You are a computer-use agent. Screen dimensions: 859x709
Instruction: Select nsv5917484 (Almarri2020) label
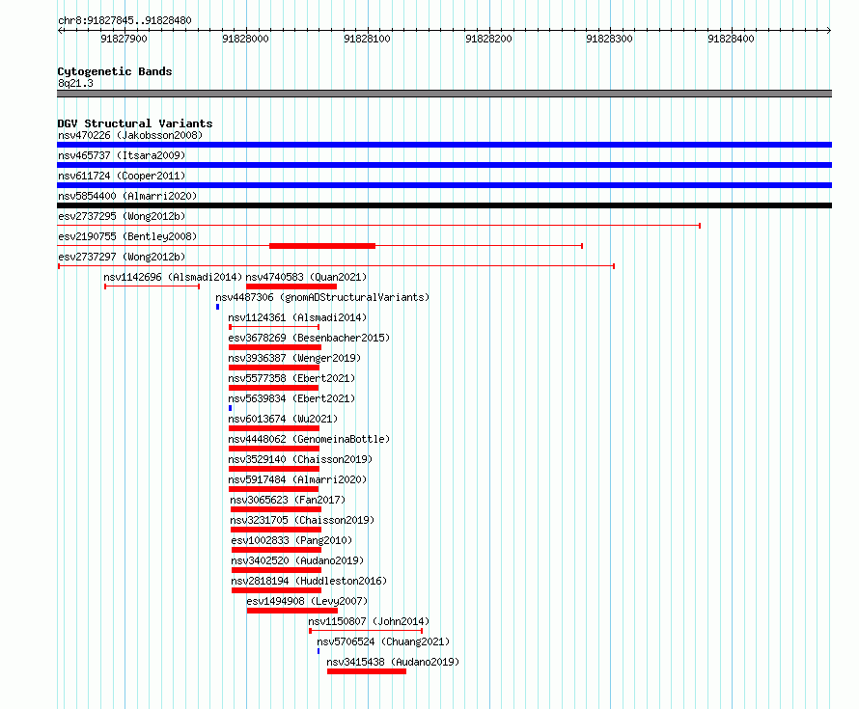pyautogui.click(x=297, y=479)
